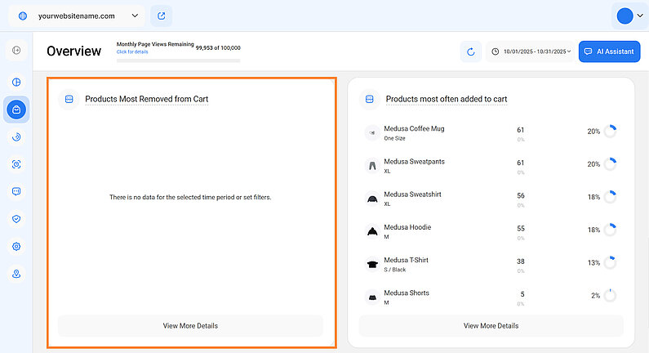Open the AI Assistant

click(609, 51)
